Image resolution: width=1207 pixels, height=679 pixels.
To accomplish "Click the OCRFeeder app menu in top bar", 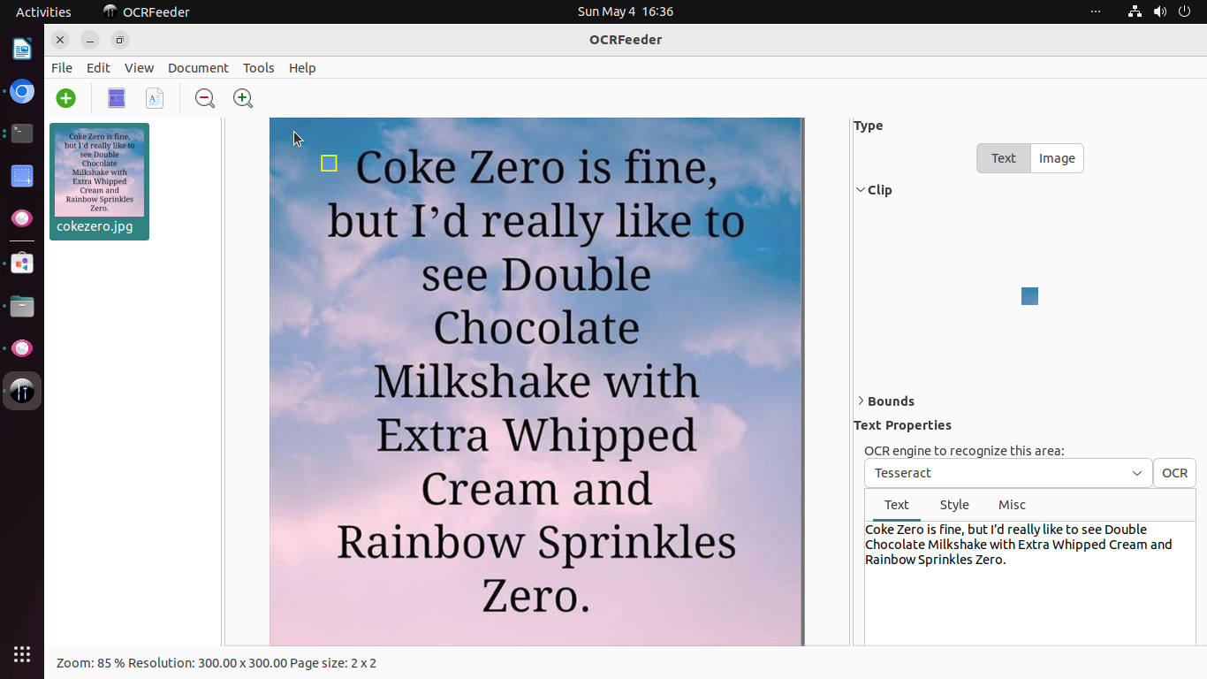I will (147, 11).
